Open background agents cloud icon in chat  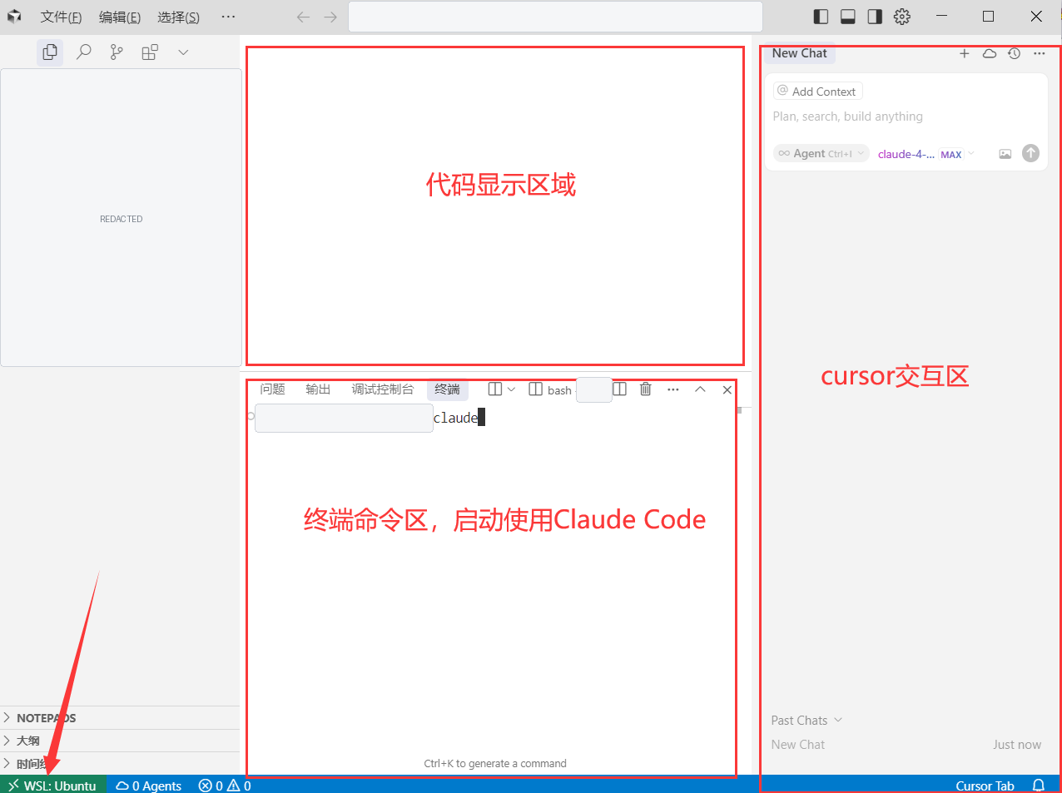(x=990, y=53)
